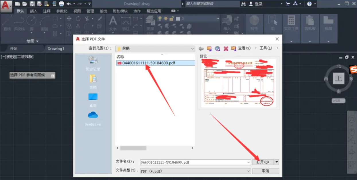This screenshot has width=357, height=180.
Task: Click the red X delete icon
Action: click(226, 48)
